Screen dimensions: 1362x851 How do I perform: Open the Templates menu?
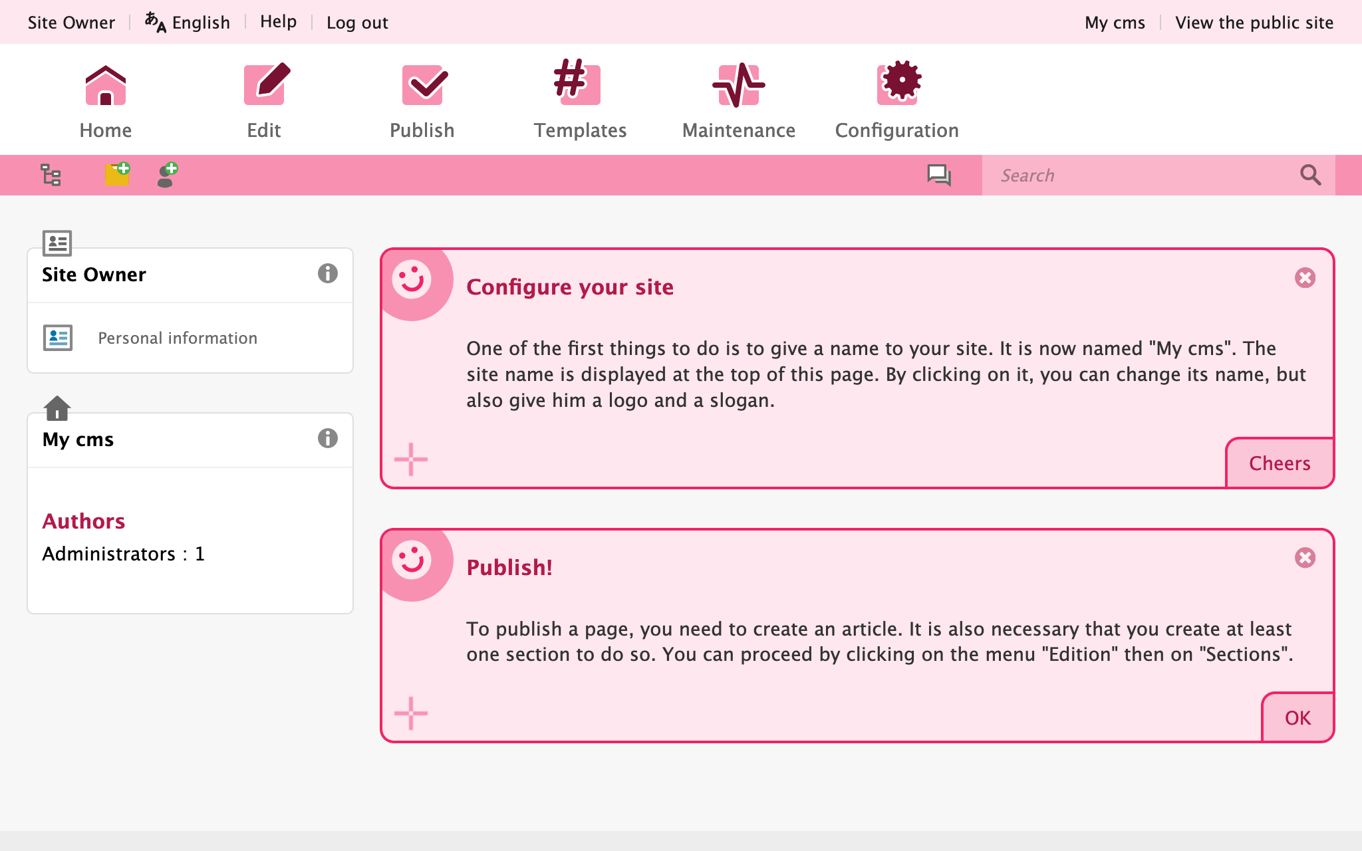tap(580, 101)
